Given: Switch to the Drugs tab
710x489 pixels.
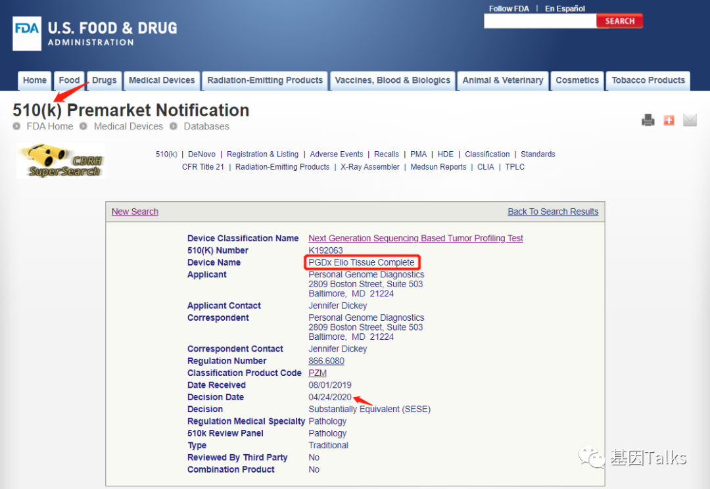Looking at the screenshot, I should [104, 80].
